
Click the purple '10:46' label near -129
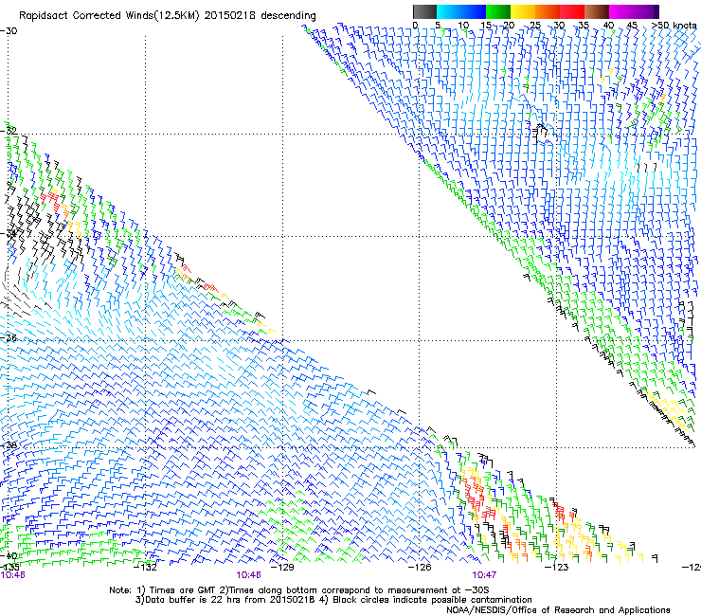[248, 575]
